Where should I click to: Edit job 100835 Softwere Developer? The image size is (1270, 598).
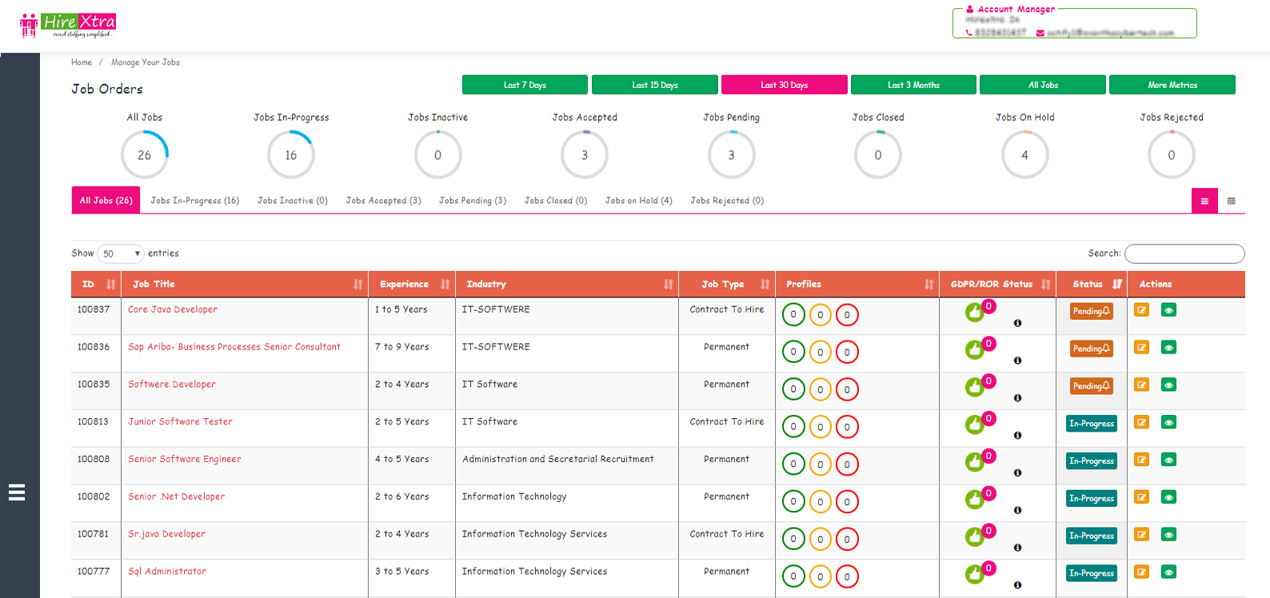coord(1141,385)
